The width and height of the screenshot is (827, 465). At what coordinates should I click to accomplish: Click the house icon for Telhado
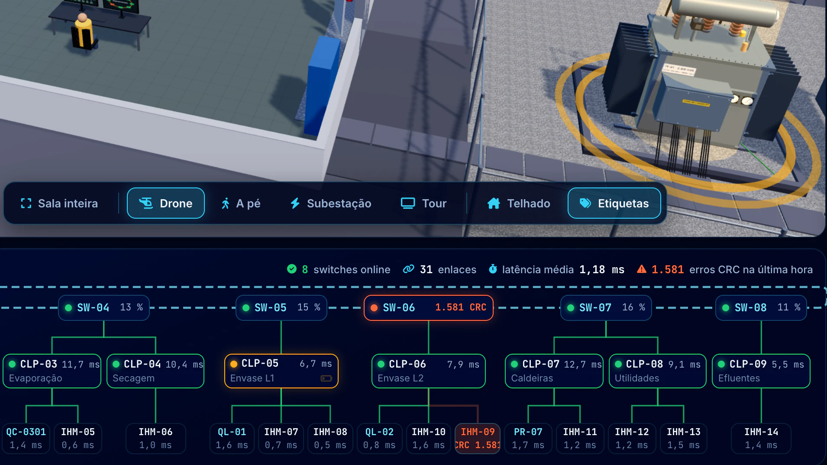pos(494,203)
